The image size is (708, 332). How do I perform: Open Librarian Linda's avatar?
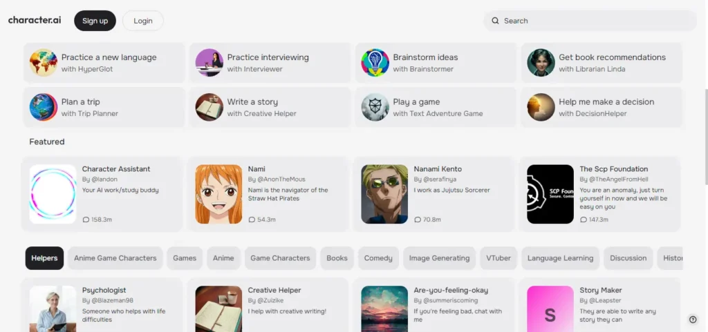click(541, 63)
